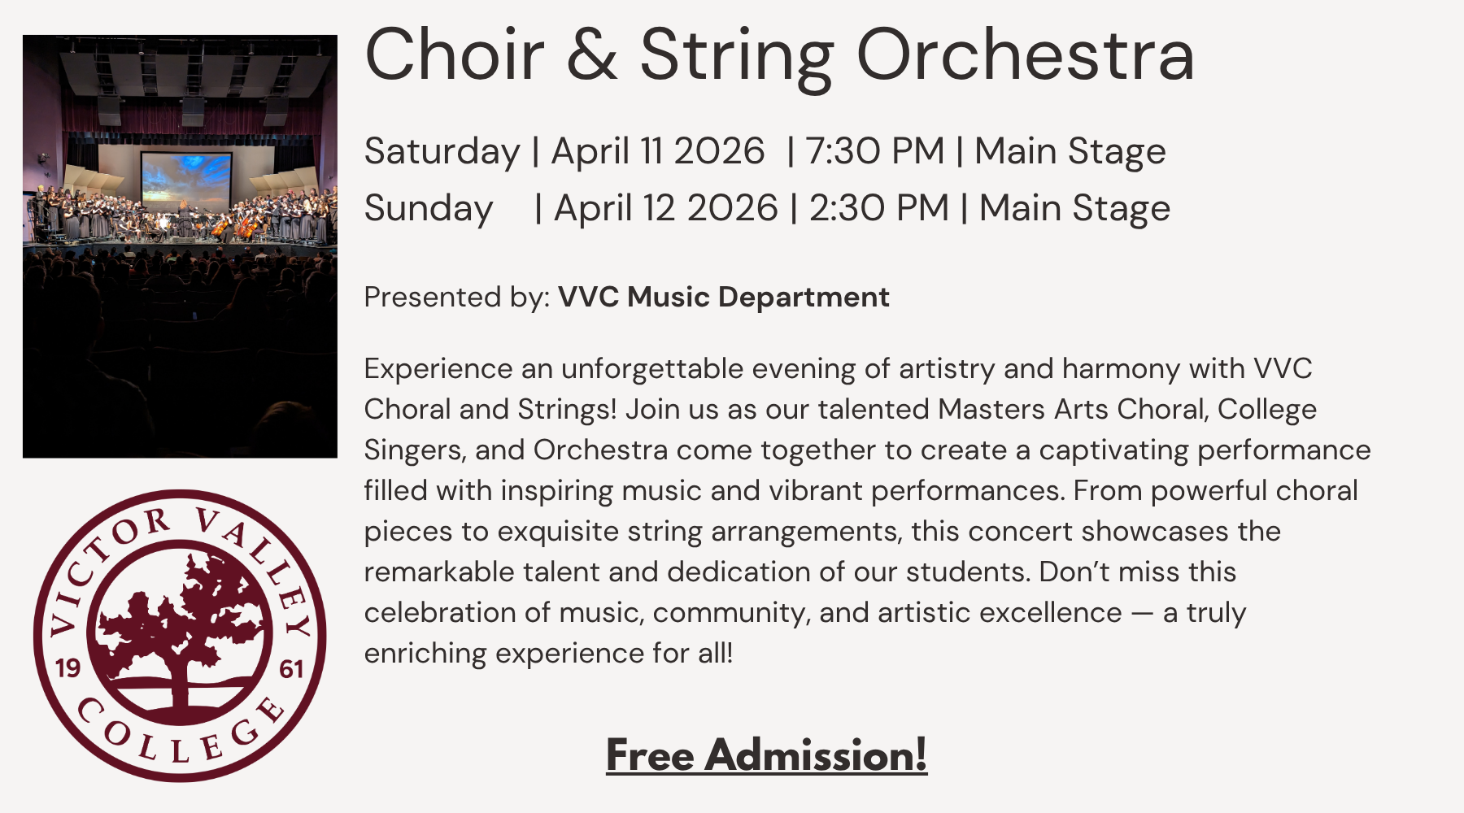Click the Free Admission! link

766,755
